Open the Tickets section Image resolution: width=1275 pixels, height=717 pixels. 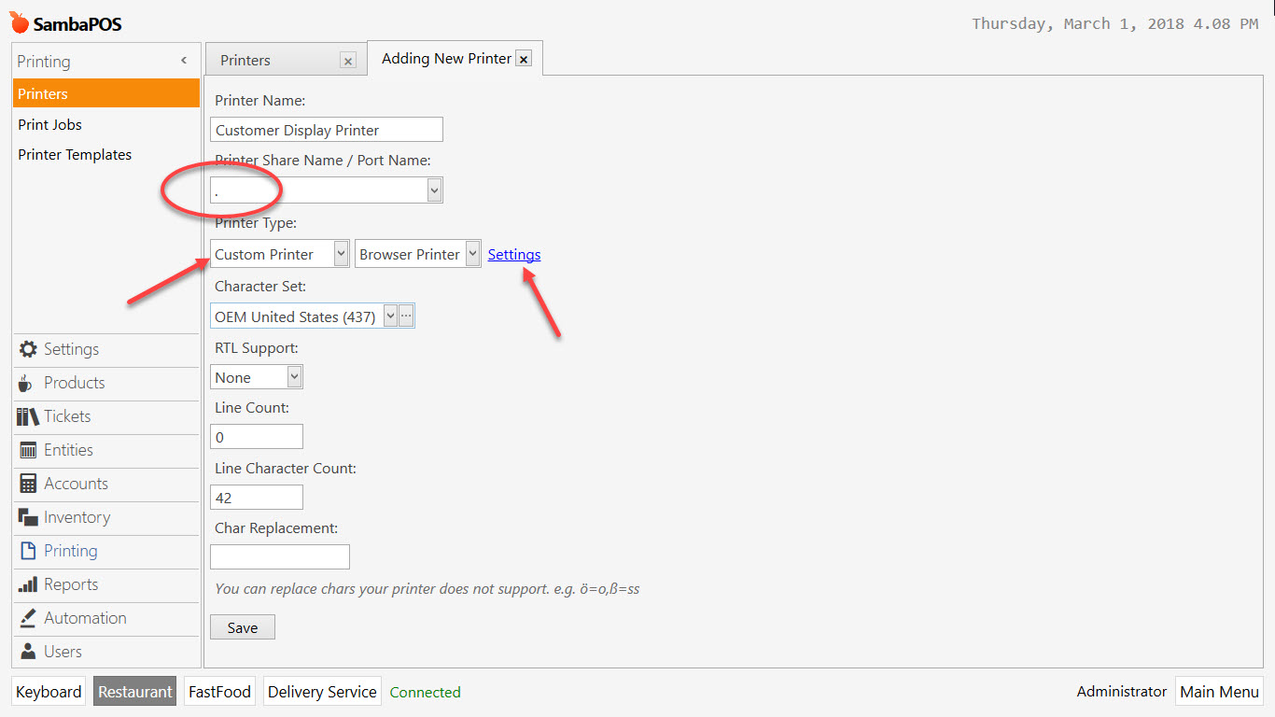click(x=67, y=416)
